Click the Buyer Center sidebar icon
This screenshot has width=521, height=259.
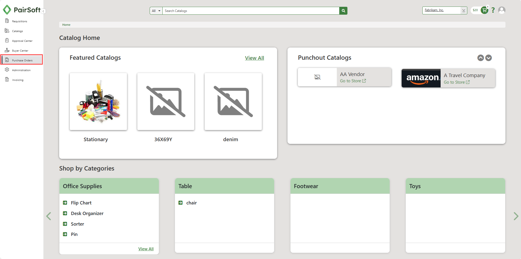point(7,50)
